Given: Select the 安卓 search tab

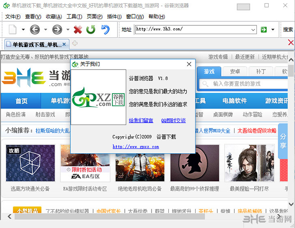Looking at the screenshot, I should coord(235,72).
